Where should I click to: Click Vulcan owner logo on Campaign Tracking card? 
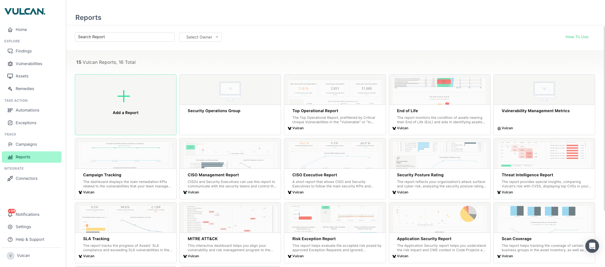pyautogui.click(x=80, y=192)
